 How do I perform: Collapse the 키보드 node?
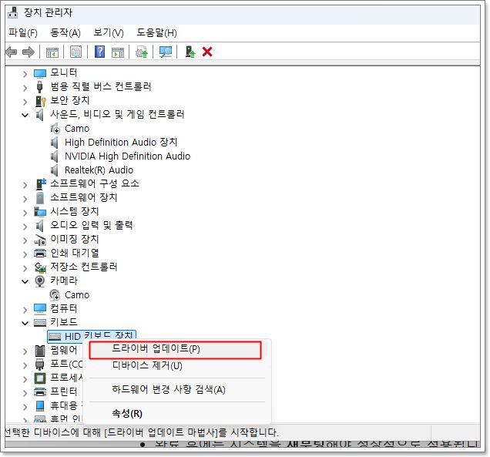(25, 323)
